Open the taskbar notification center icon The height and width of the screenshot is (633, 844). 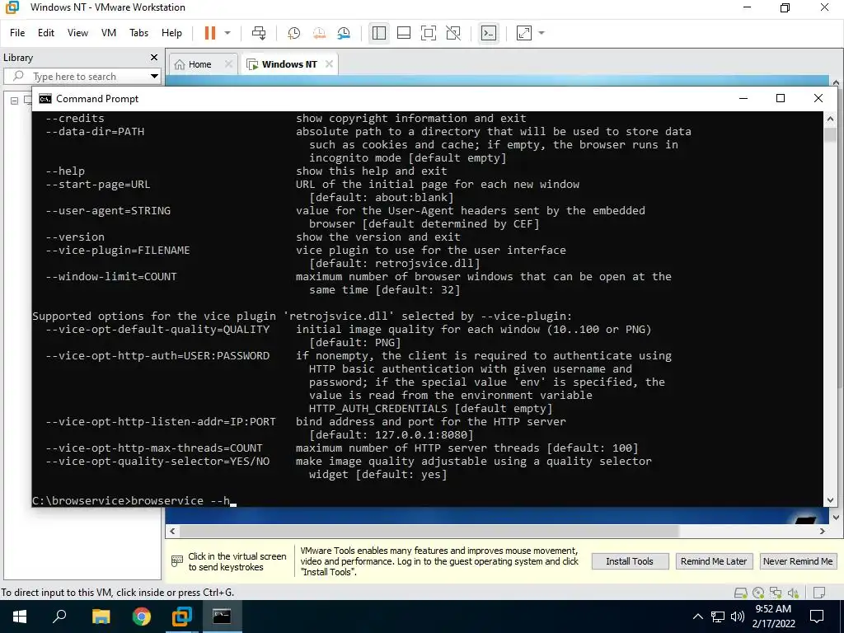point(817,617)
